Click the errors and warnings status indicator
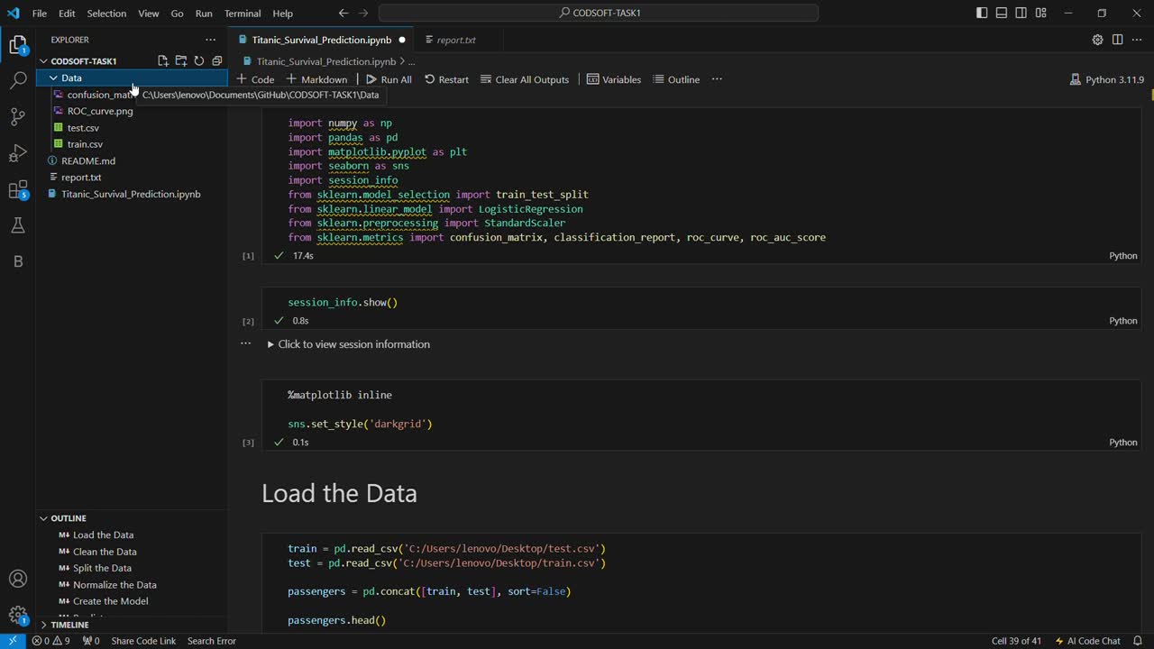 pyautogui.click(x=50, y=641)
